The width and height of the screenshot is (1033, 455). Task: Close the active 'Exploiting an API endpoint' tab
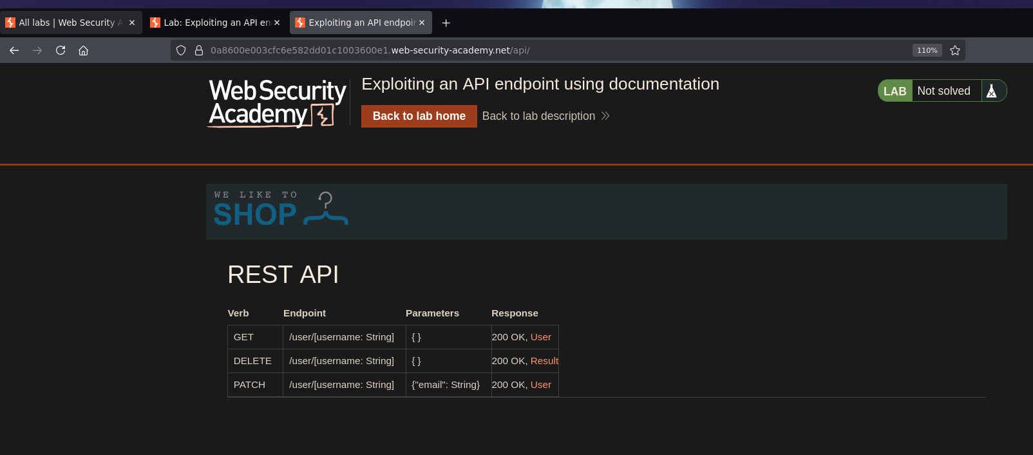click(x=422, y=23)
